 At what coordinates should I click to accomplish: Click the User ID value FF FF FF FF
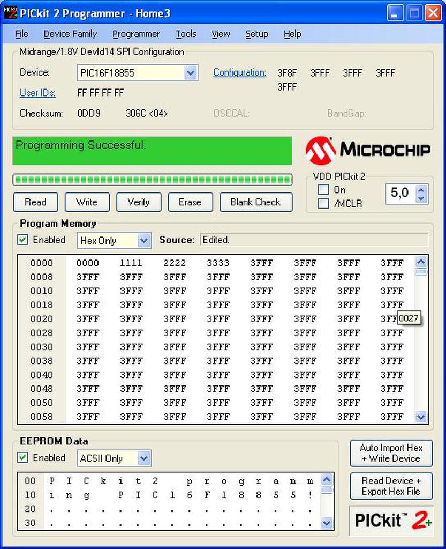100,93
